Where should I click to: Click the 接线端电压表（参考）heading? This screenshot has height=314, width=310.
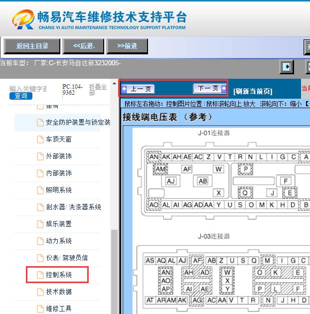click(167, 117)
